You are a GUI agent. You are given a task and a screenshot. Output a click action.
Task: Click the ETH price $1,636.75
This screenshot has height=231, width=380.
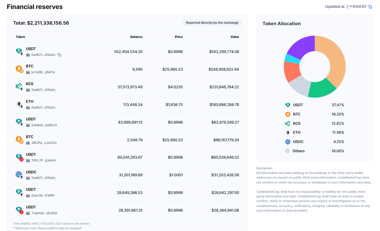point(174,104)
